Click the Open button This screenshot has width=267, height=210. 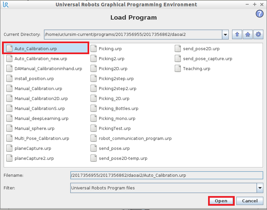pyautogui.click(x=221, y=201)
